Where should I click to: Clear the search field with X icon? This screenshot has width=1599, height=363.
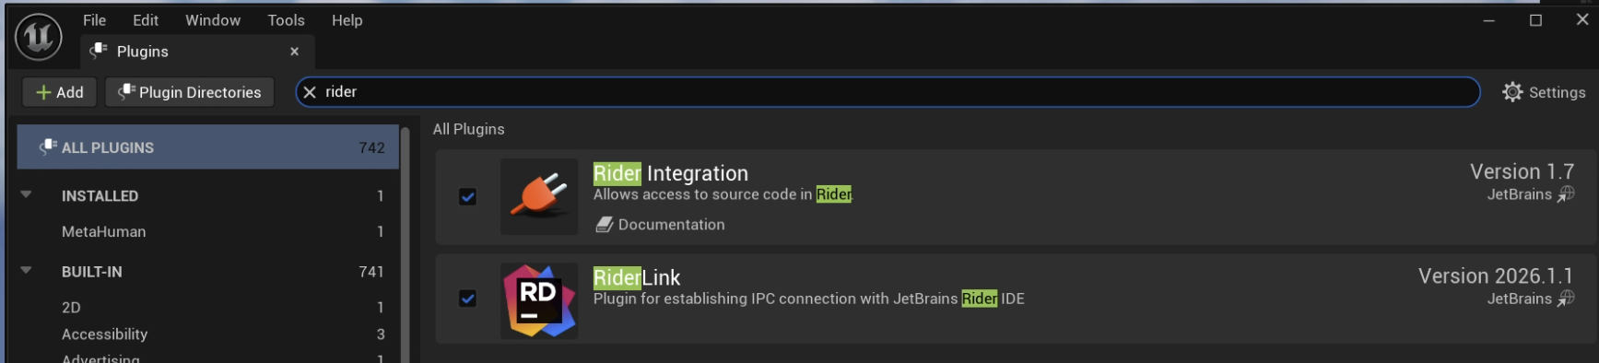tap(310, 92)
